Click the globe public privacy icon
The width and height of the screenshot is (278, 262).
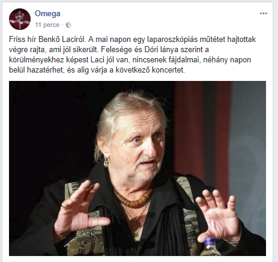(68, 25)
